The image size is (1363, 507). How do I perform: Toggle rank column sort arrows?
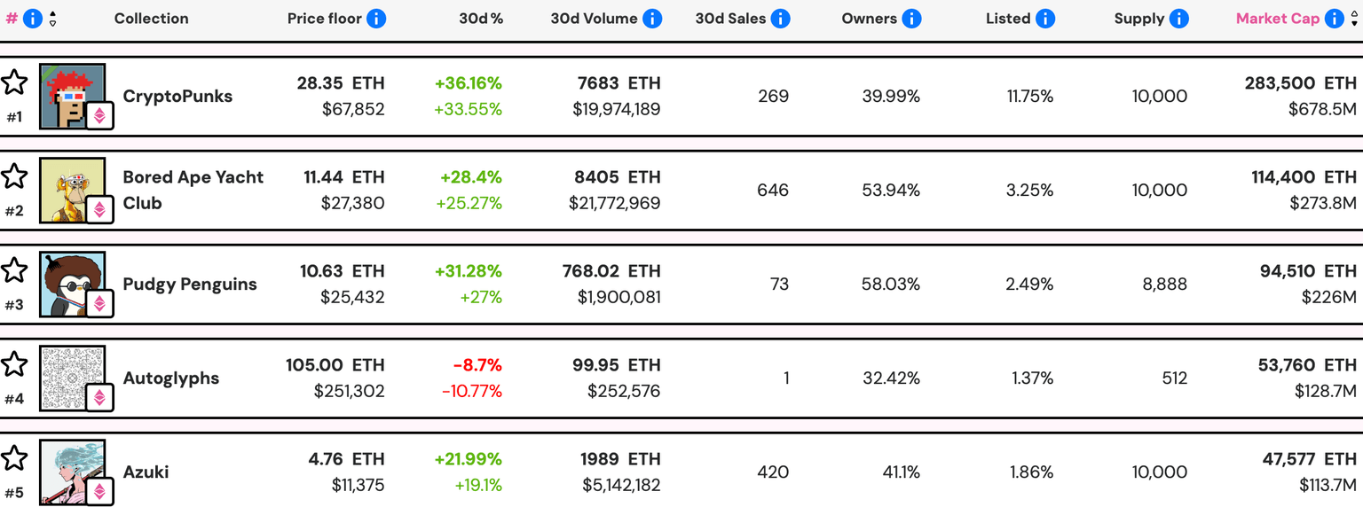[52, 19]
